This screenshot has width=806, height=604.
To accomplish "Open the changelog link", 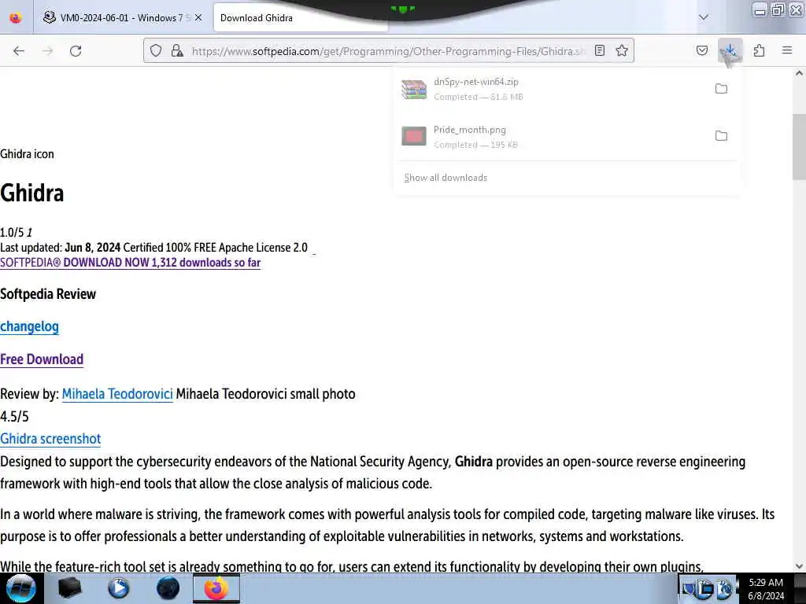I will pos(29,326).
